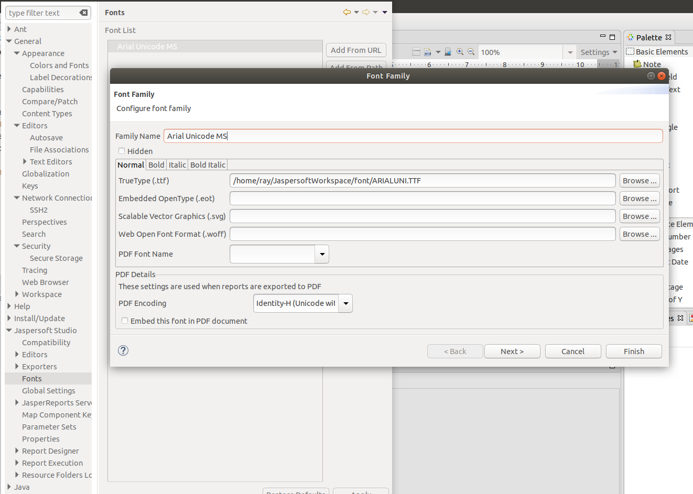Enable Embed this font in PDF document
693x494 pixels.
click(x=125, y=321)
